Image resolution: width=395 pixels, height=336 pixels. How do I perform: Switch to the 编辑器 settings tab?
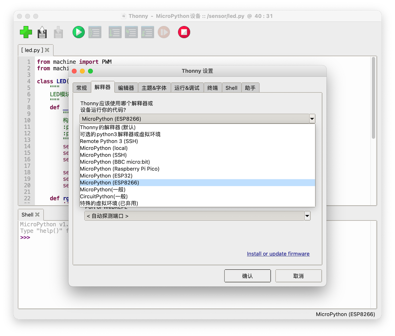pyautogui.click(x=126, y=88)
